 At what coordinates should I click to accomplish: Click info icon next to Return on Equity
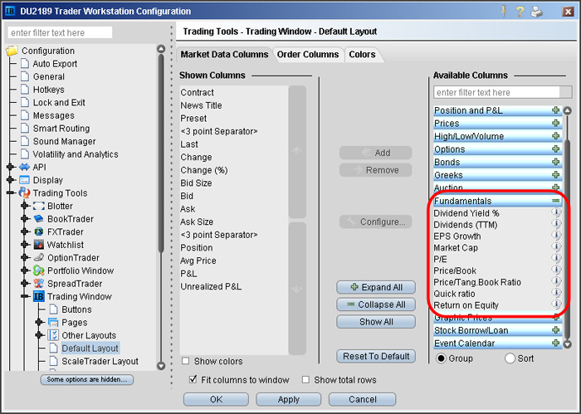[x=556, y=304]
